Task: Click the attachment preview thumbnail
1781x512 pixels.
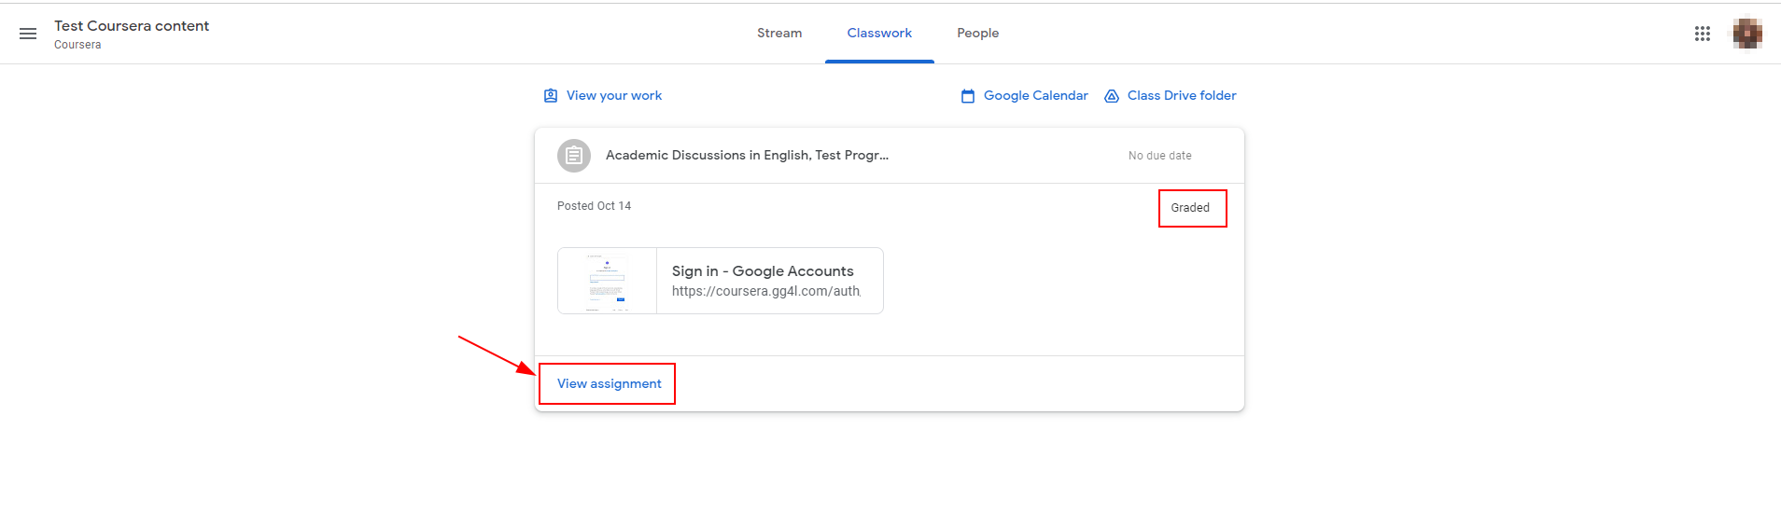Action: click(608, 281)
